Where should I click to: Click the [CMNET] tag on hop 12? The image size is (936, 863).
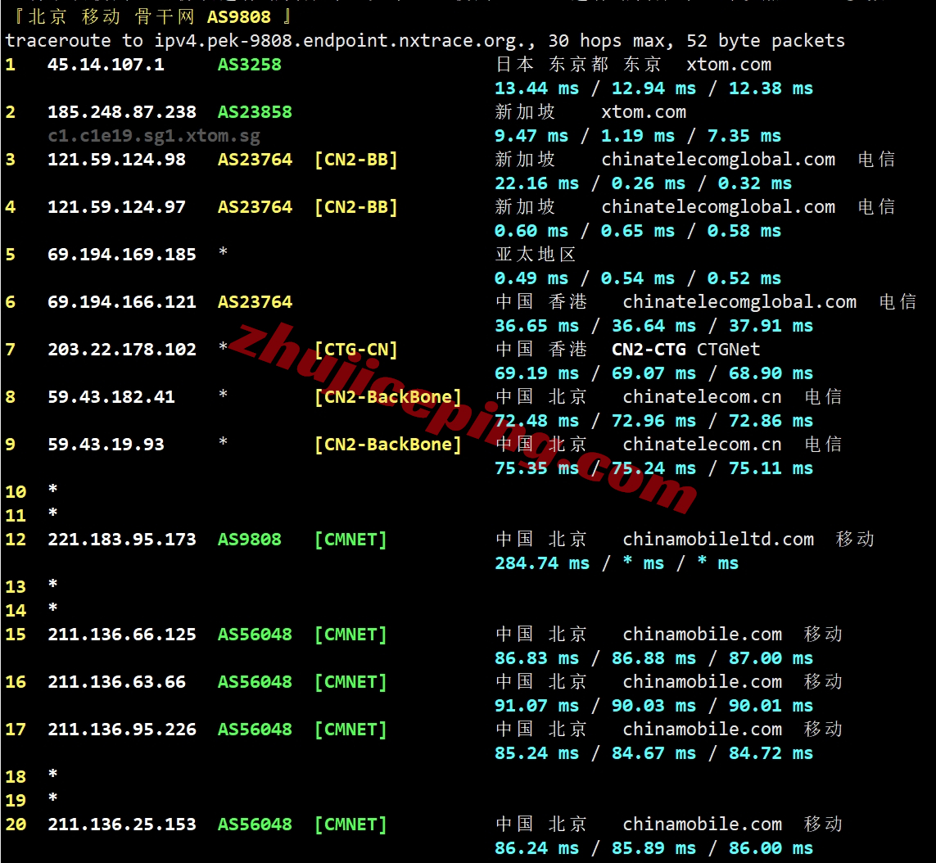pos(350,540)
